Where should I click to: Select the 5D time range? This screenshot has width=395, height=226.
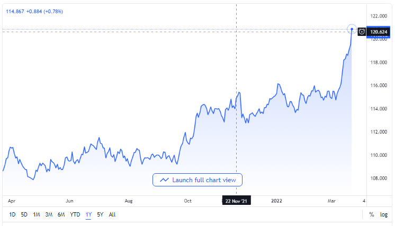point(25,215)
